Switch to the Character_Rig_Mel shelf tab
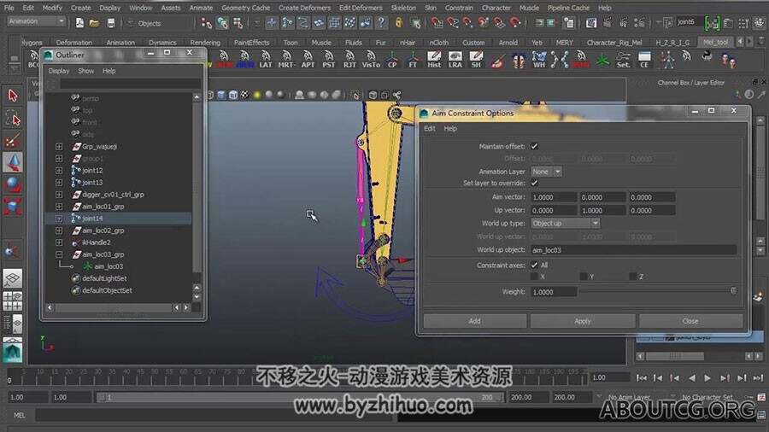The width and height of the screenshot is (769, 432). pyautogui.click(x=614, y=43)
